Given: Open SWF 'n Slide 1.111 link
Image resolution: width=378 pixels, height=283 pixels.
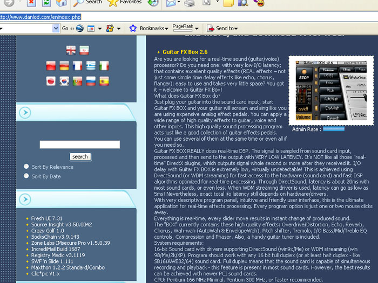Looking at the screenshot, I should point(52,261).
